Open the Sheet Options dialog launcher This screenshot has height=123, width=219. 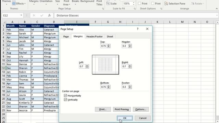tap(161, 9)
